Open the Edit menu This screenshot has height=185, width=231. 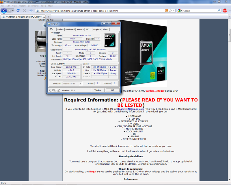click(8, 6)
